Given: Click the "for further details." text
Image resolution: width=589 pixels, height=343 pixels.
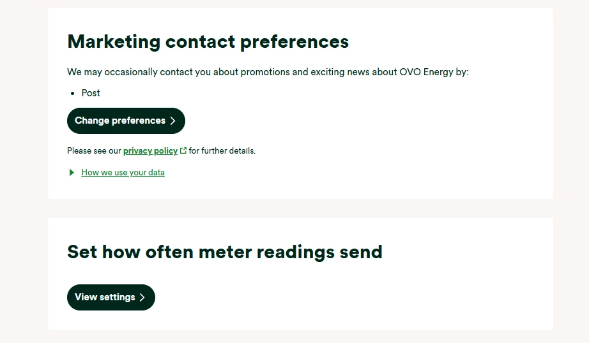Looking at the screenshot, I should [222, 151].
